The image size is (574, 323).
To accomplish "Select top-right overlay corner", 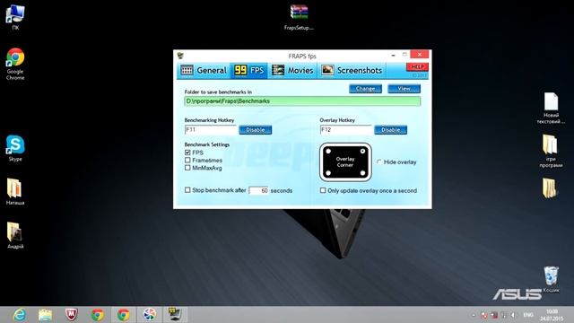I will point(362,152).
